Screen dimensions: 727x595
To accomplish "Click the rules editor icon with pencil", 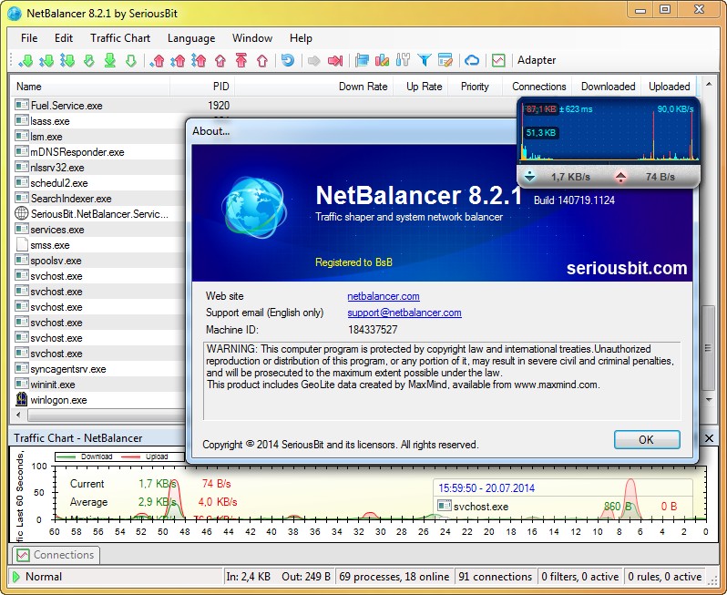I will [x=445, y=60].
